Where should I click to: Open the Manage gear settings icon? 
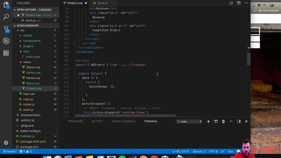pos(6,143)
